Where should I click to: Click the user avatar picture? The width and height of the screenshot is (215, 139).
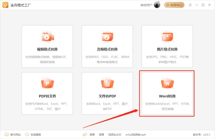[x=157, y=5]
